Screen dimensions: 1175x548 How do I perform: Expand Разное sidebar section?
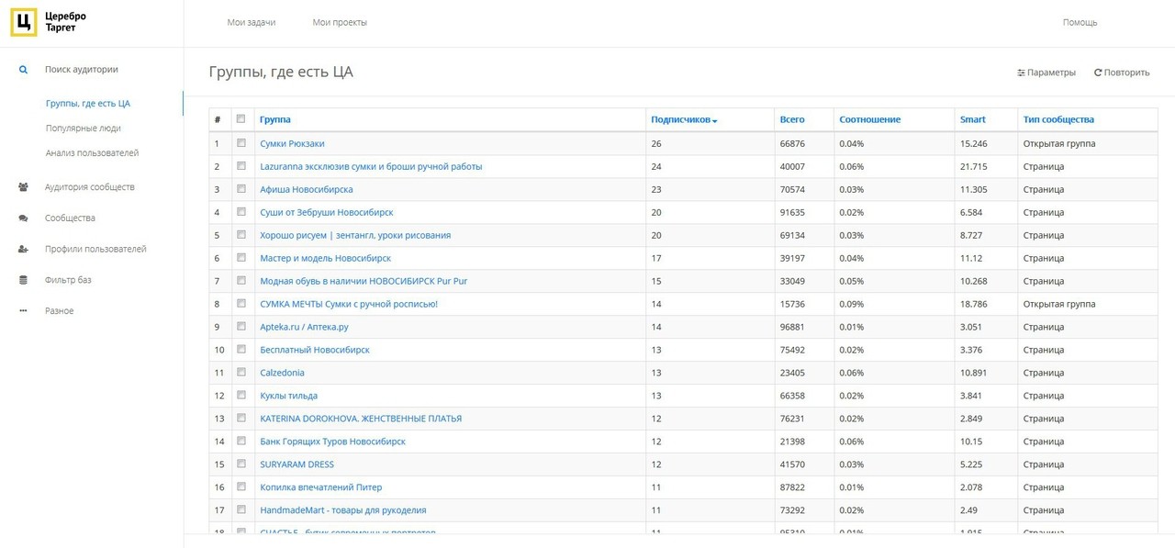(59, 311)
